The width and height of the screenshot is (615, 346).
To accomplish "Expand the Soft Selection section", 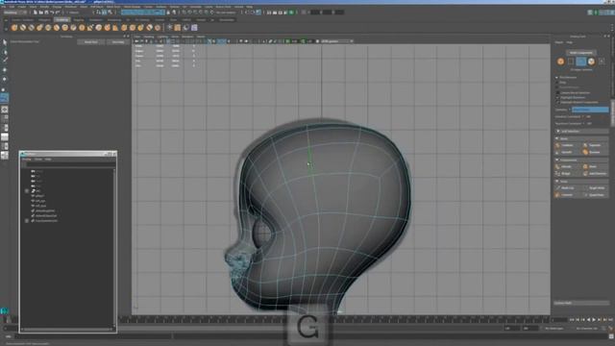I will point(581,131).
